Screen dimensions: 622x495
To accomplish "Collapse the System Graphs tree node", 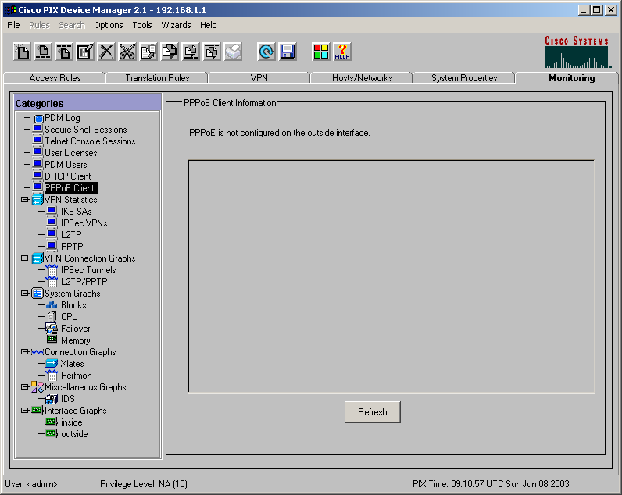I will coord(24,294).
